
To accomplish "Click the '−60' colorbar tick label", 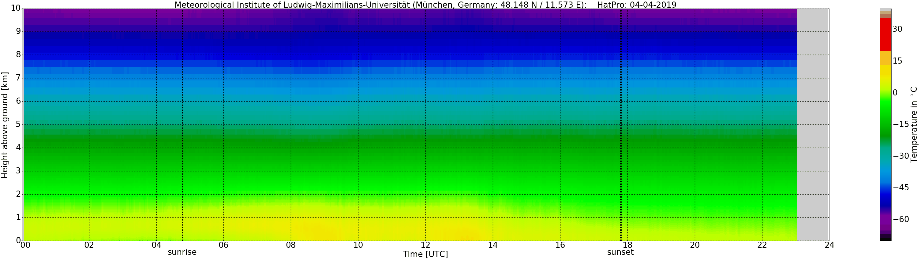I will coord(901,219).
